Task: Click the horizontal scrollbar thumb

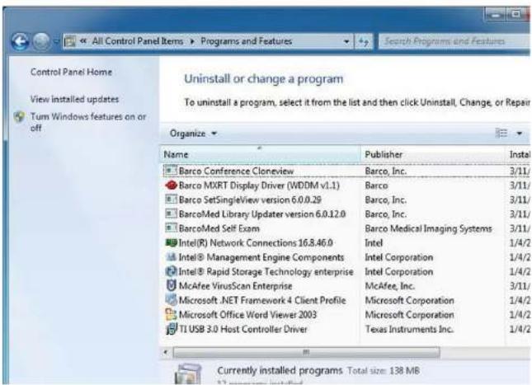Action: [x=306, y=353]
